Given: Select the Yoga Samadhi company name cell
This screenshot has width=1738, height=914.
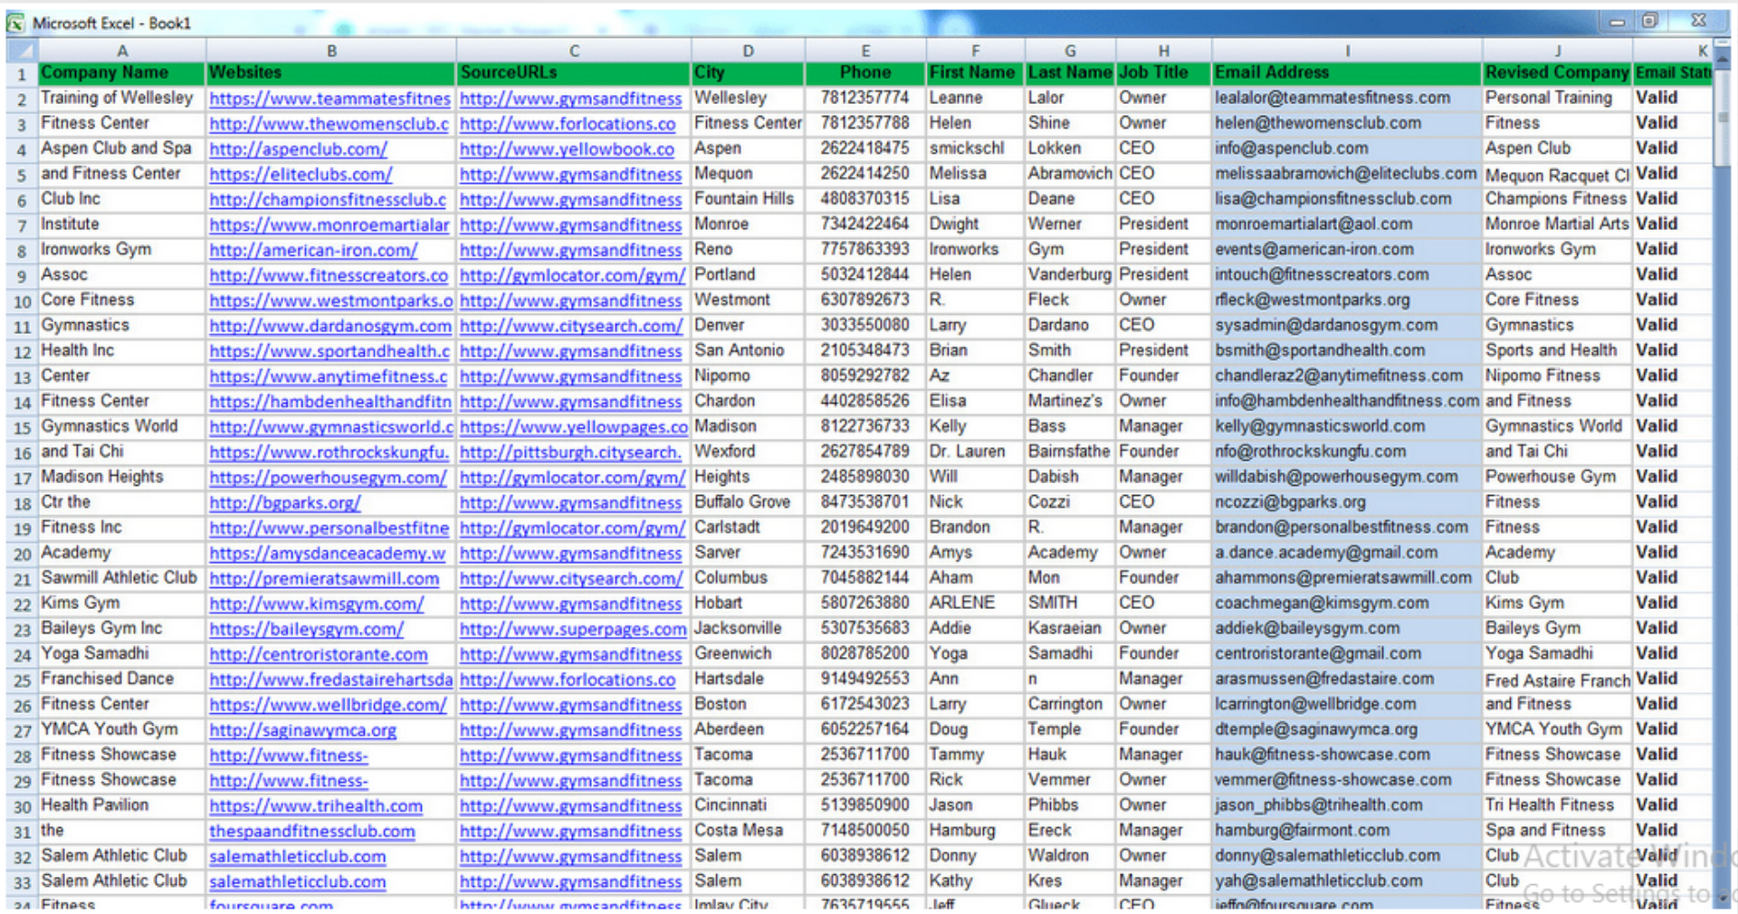Looking at the screenshot, I should [97, 653].
